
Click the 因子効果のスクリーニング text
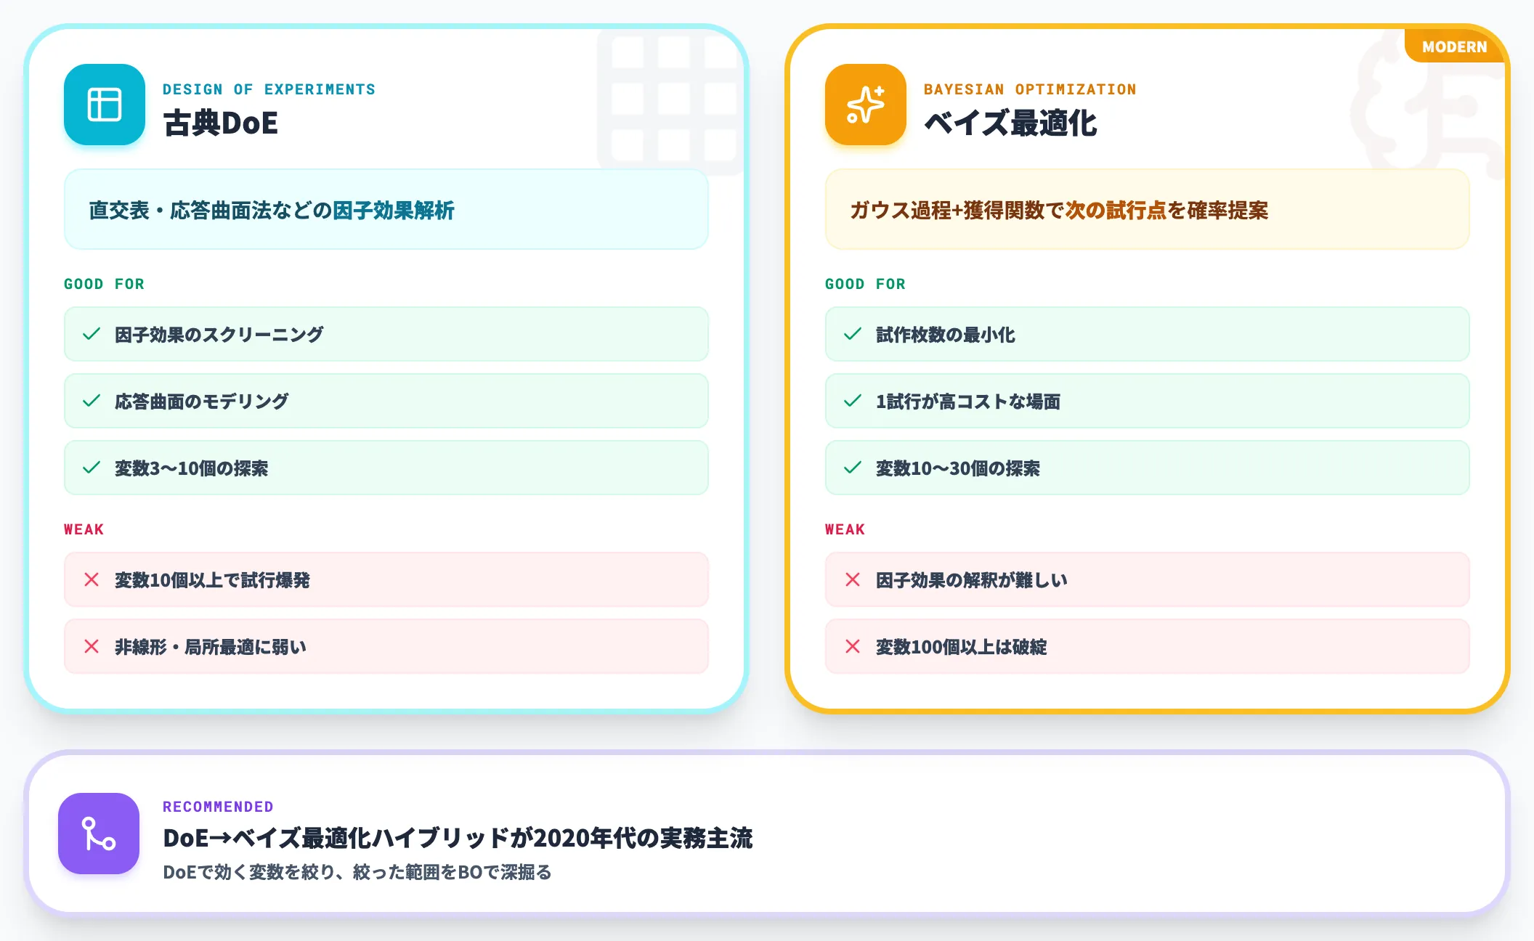[x=219, y=335]
